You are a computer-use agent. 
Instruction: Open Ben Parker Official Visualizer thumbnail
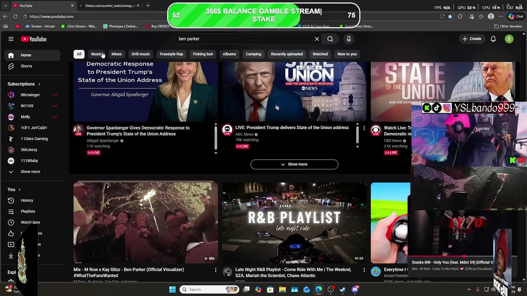coord(146,223)
